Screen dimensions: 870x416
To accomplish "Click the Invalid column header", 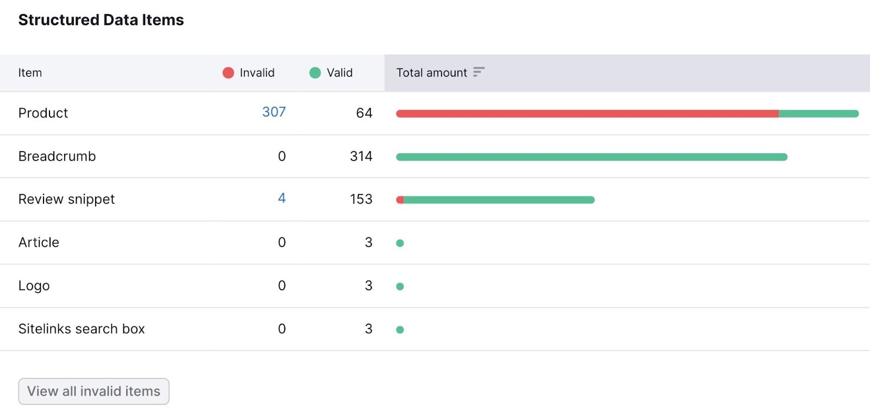I will pyautogui.click(x=257, y=73).
